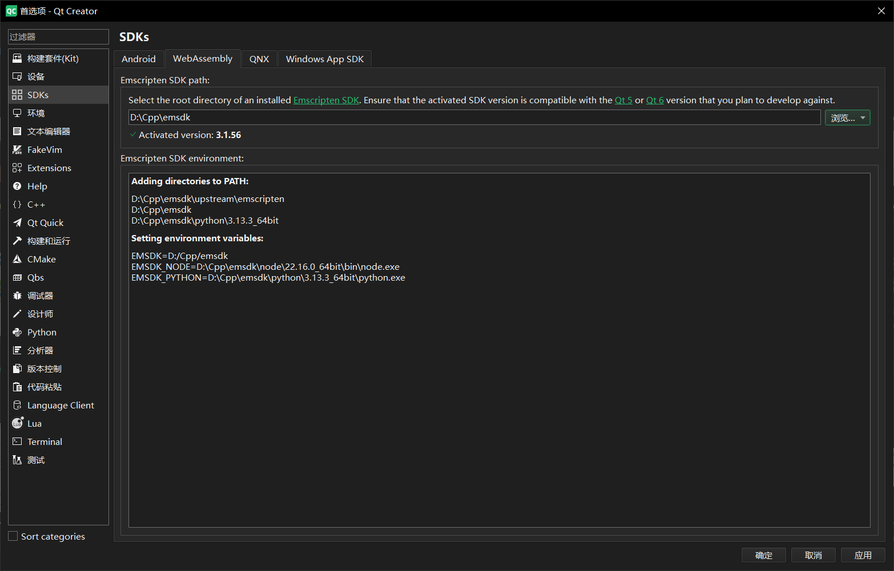
Task: Click the 过滤器 filter input field
Action: point(58,37)
